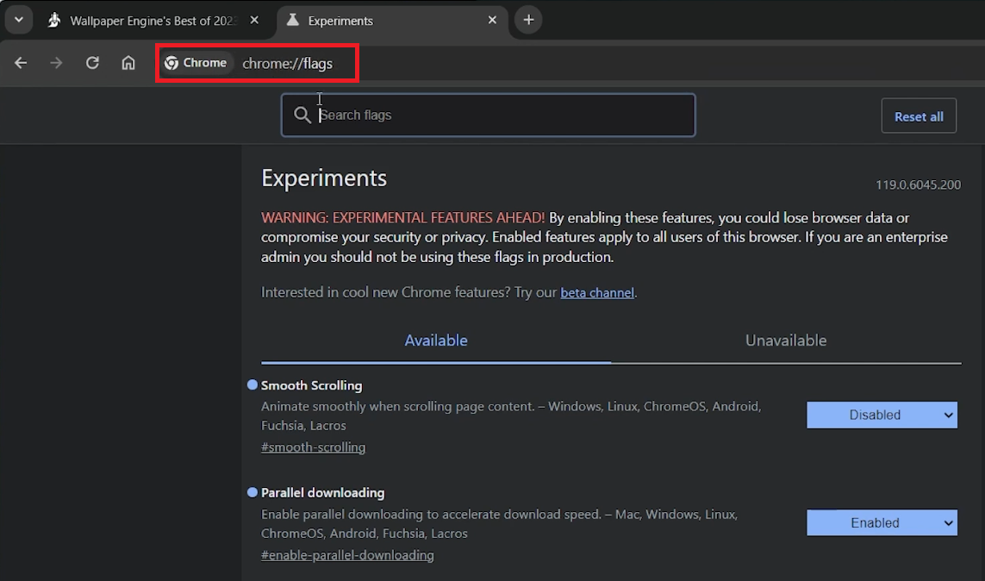Switch to the Available tab
Viewport: 985px width, 581px height.
pos(436,340)
